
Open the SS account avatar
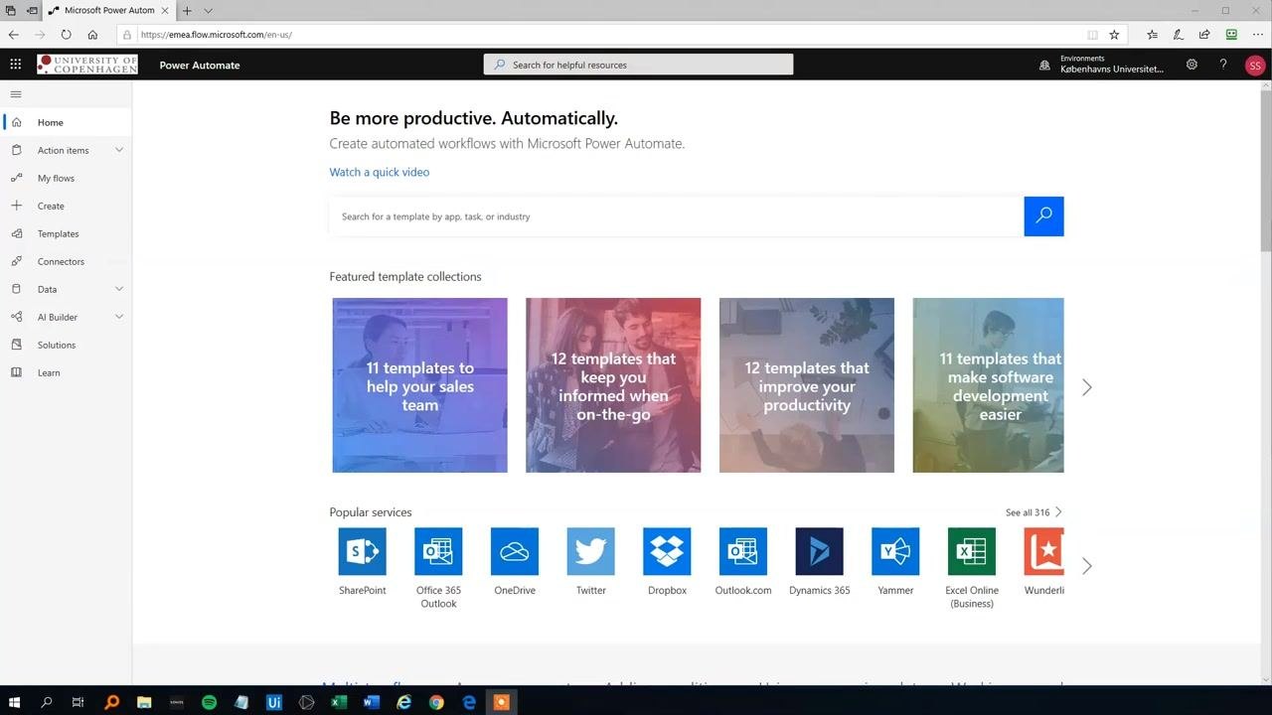click(x=1254, y=66)
